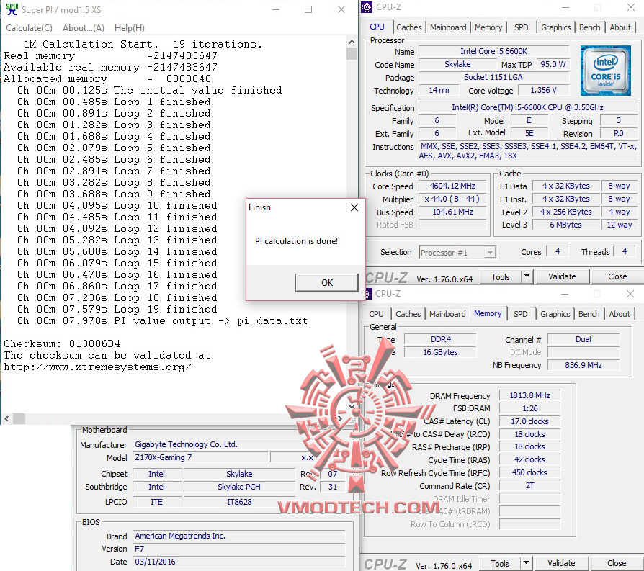This screenshot has height=571, width=644.
Task: Click LPCIO chip value IT8628
Action: click(x=239, y=502)
